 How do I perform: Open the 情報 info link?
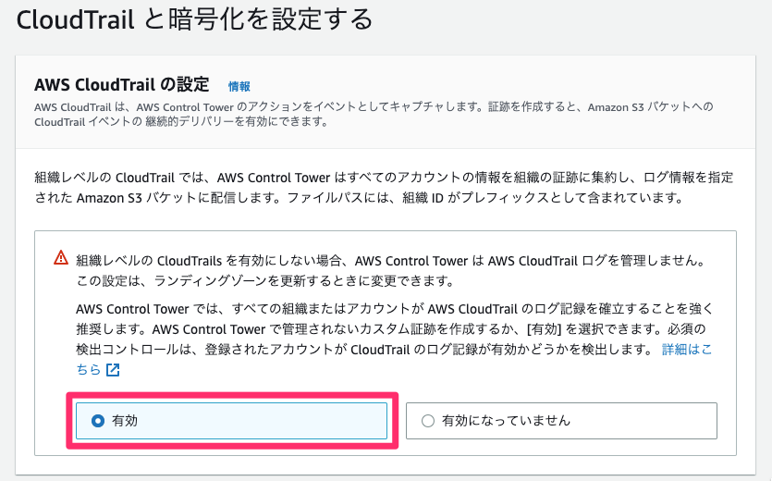point(239,87)
